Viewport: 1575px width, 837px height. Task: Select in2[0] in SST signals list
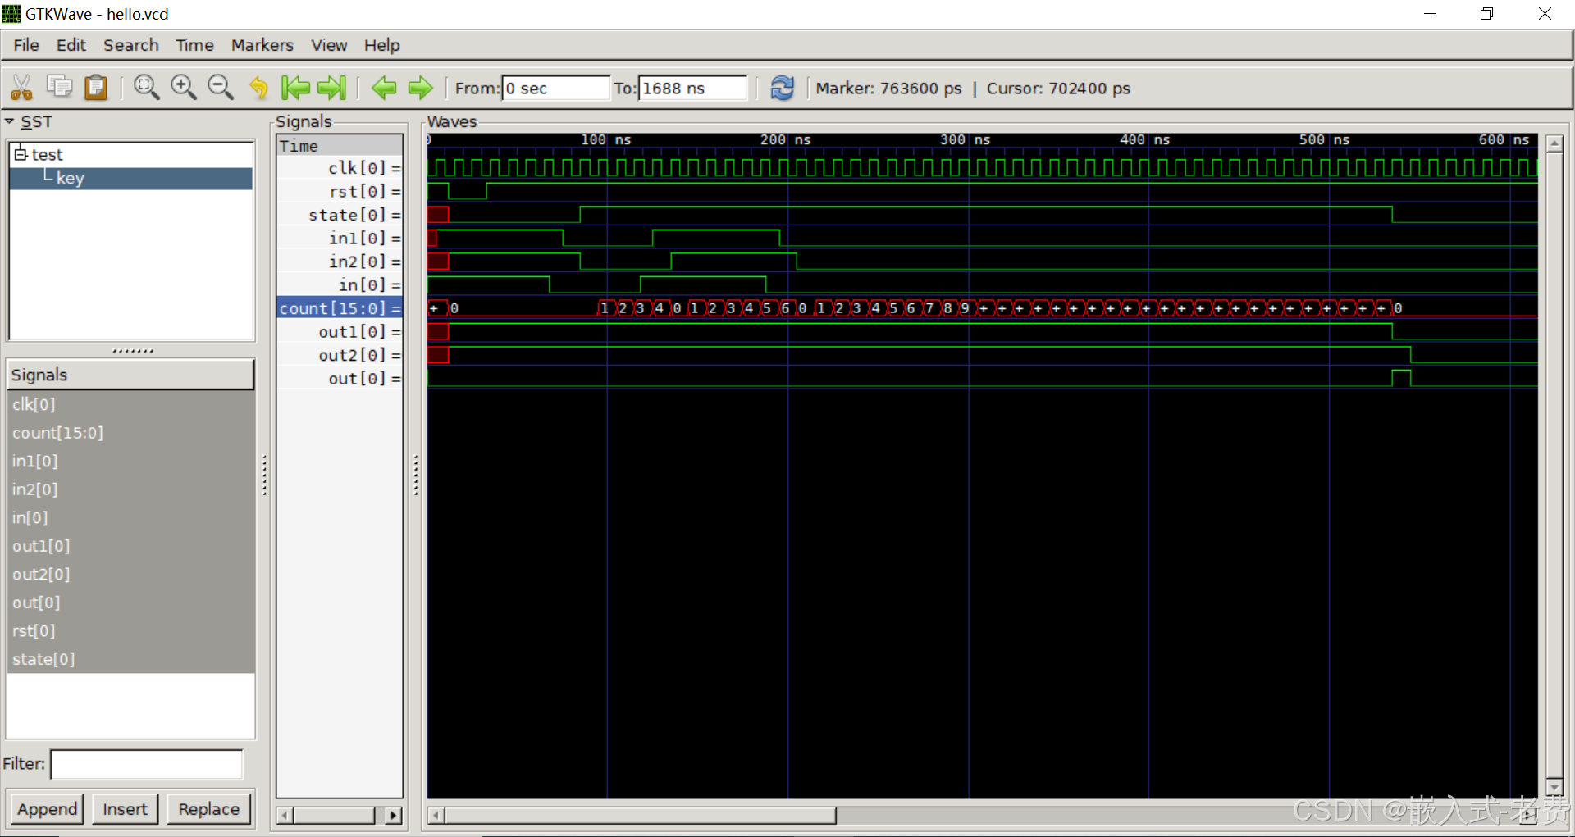pyautogui.click(x=131, y=489)
